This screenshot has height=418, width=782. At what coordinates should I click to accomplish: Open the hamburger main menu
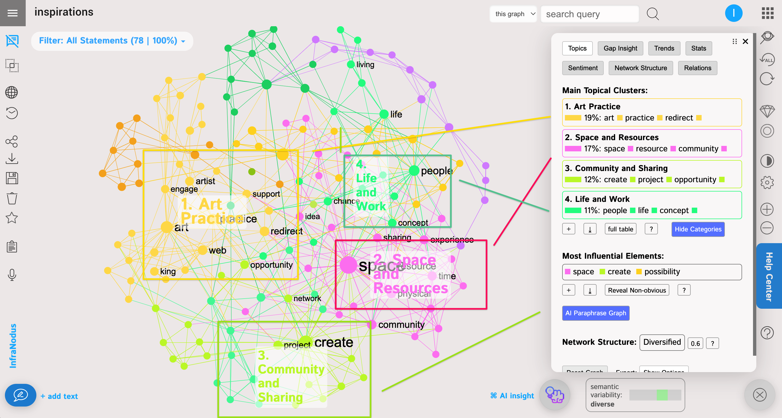point(13,13)
